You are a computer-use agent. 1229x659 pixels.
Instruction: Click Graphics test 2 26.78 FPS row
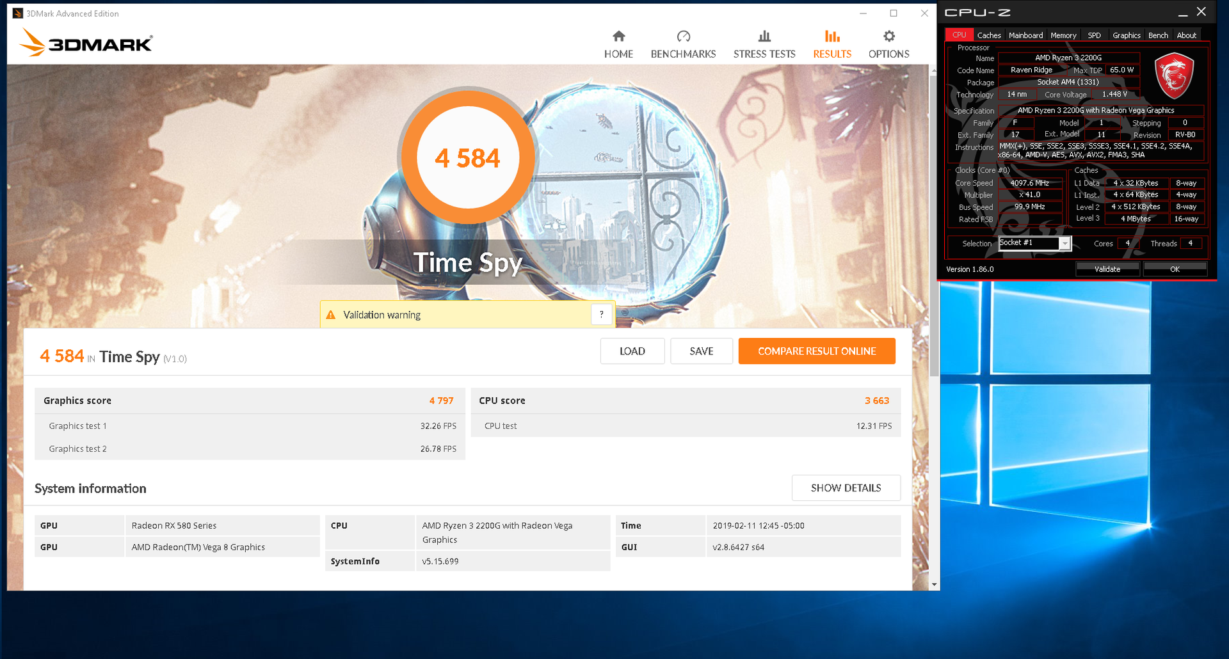pos(250,449)
